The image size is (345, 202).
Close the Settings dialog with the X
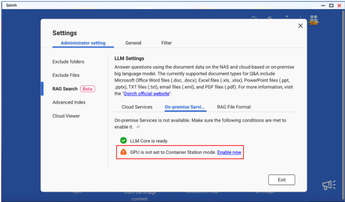300,26
